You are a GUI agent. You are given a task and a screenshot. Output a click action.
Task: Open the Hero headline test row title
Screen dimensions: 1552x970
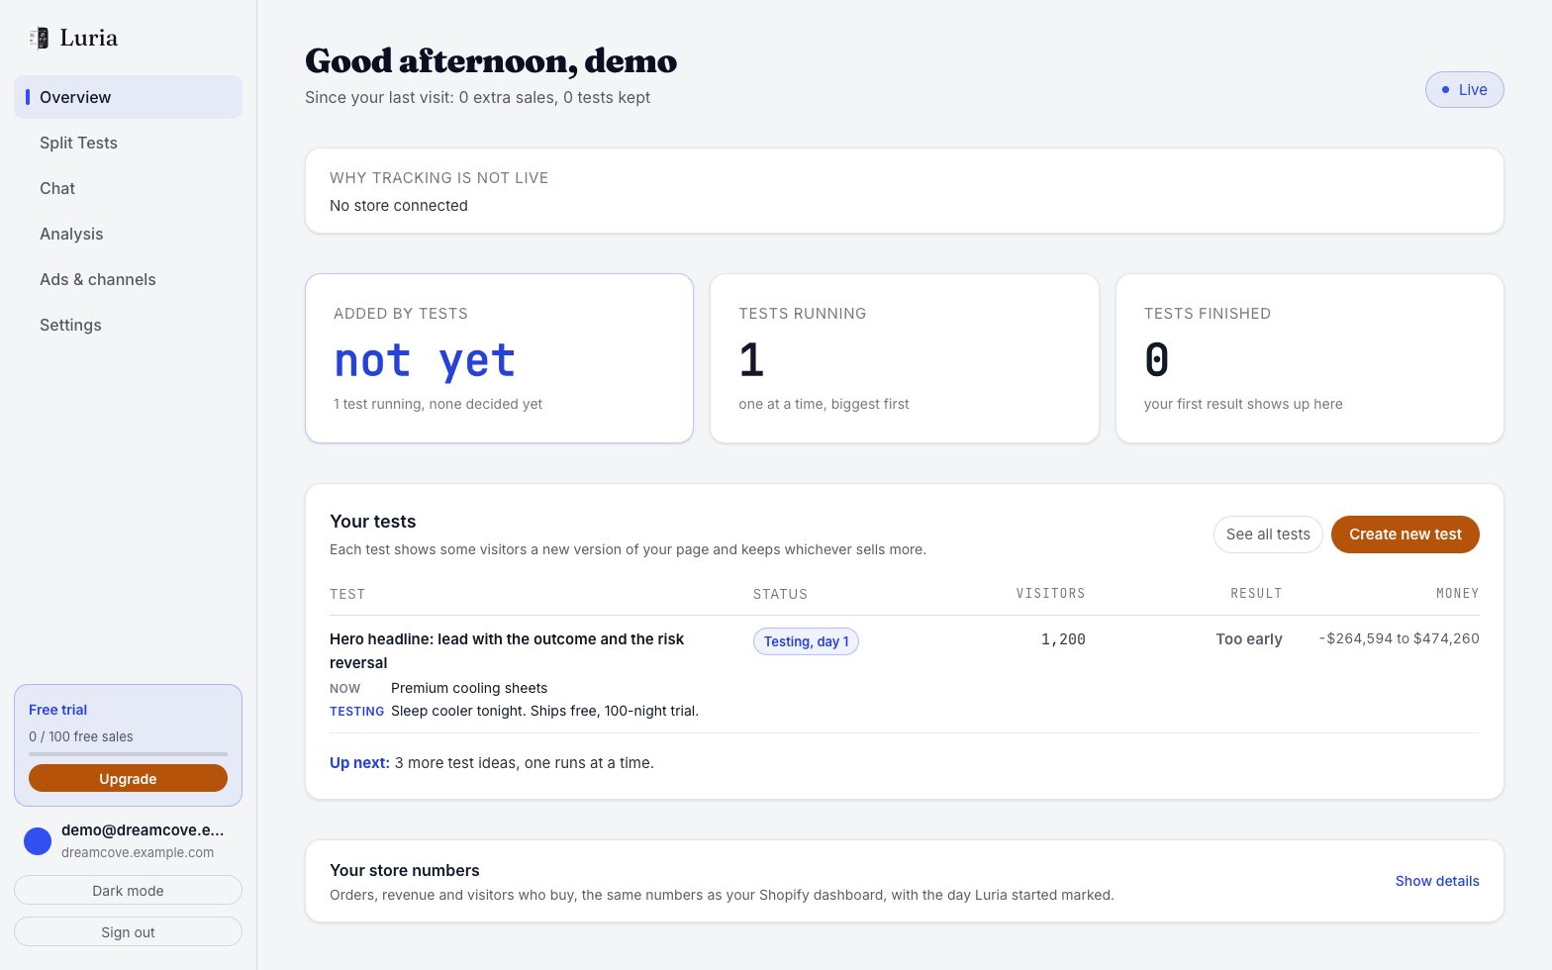pos(507,651)
